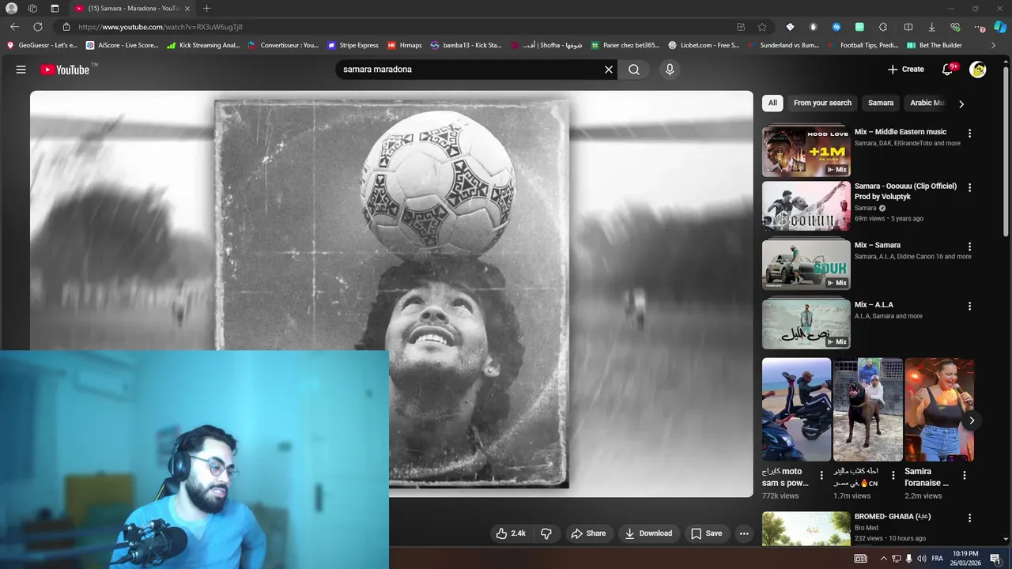The height and width of the screenshot is (569, 1012).
Task: Open YouTube notifications bell
Action: click(x=948, y=70)
